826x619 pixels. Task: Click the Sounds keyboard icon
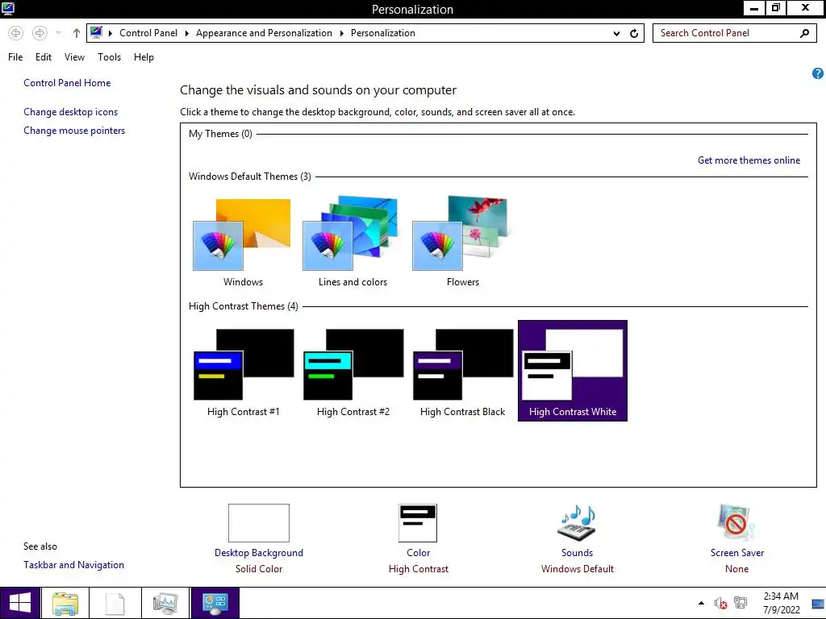coord(577,522)
